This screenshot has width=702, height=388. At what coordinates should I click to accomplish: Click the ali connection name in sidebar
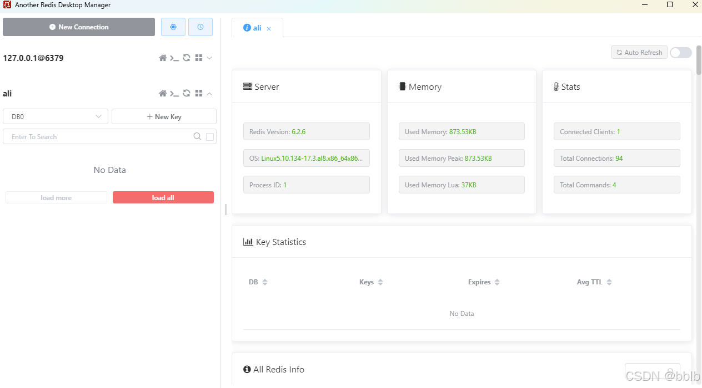(x=7, y=94)
